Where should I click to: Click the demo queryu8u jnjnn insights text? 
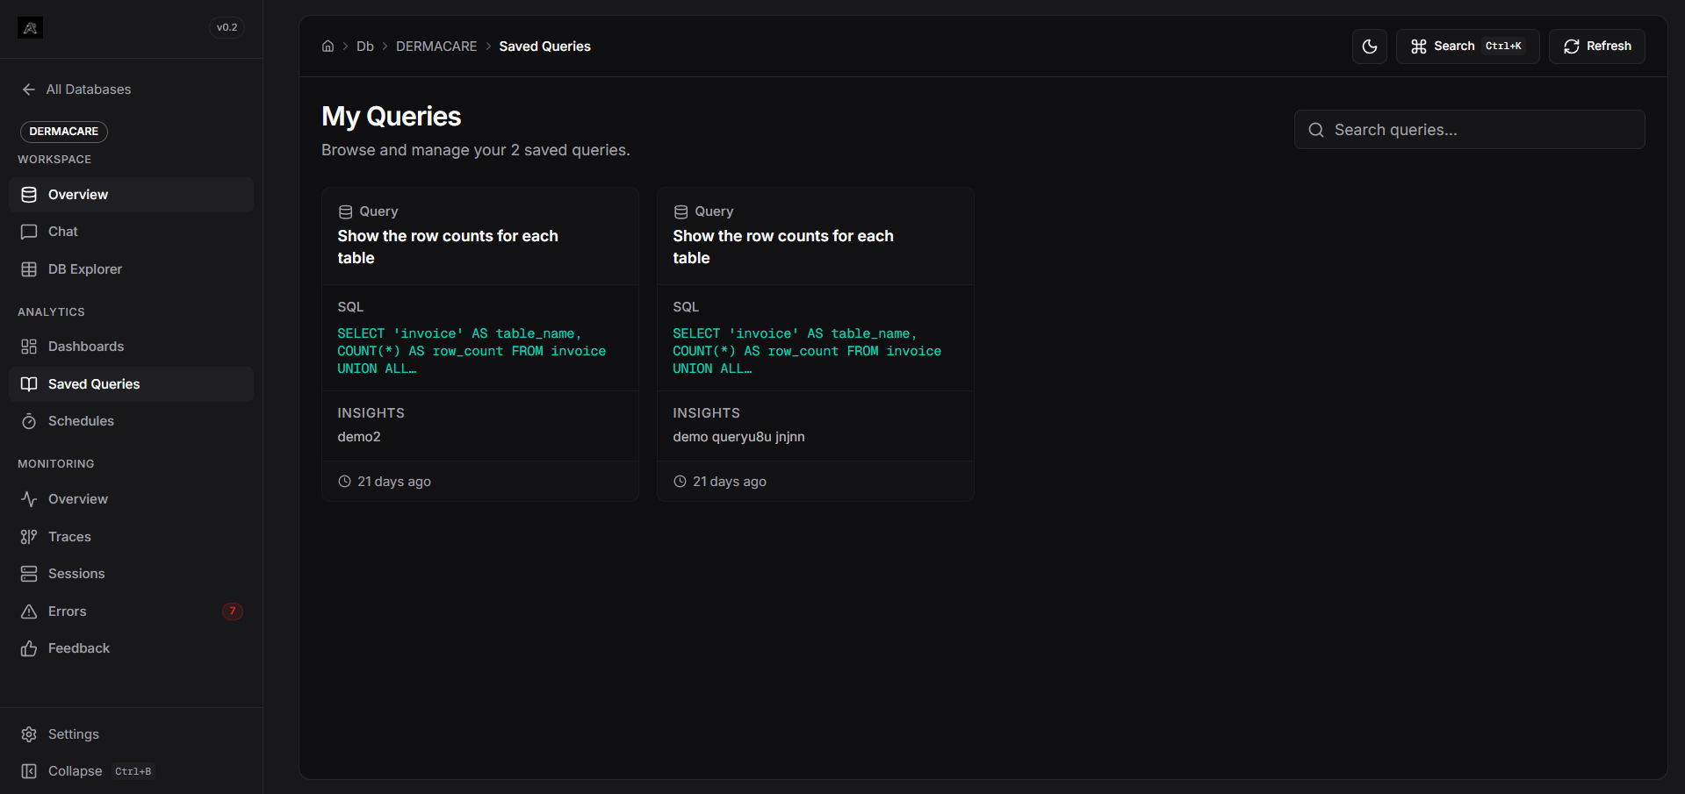pyautogui.click(x=738, y=437)
